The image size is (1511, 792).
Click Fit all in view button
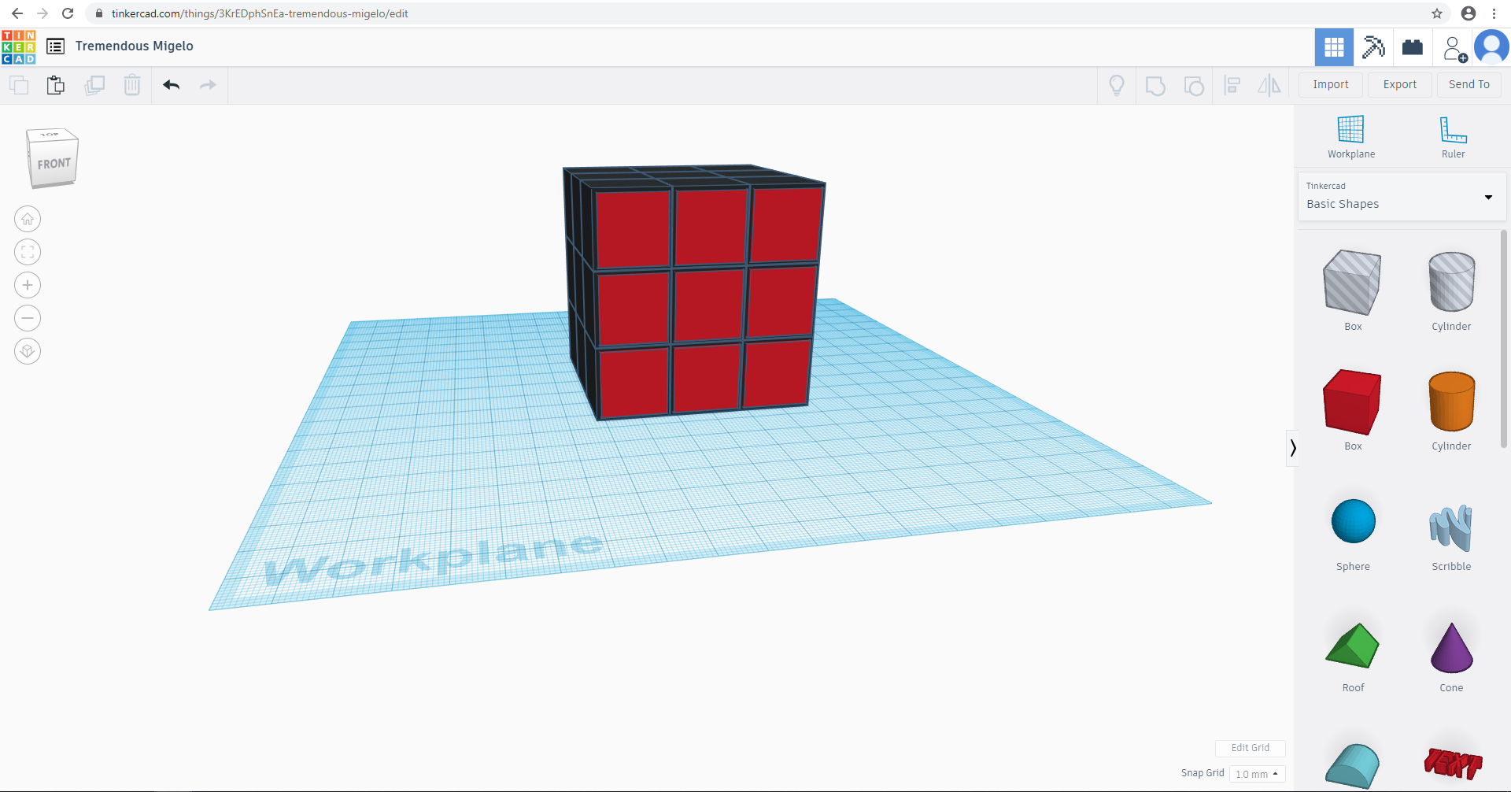pos(28,252)
